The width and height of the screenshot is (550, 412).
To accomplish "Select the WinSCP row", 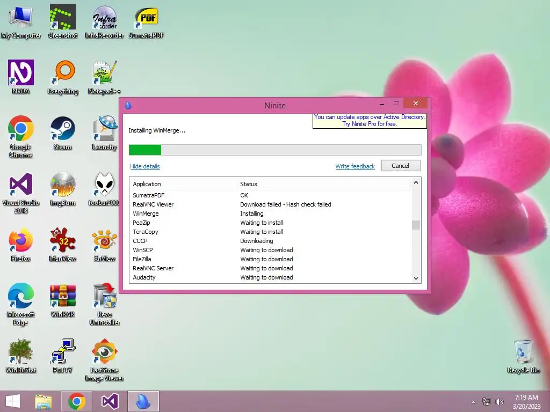I will click(x=270, y=250).
